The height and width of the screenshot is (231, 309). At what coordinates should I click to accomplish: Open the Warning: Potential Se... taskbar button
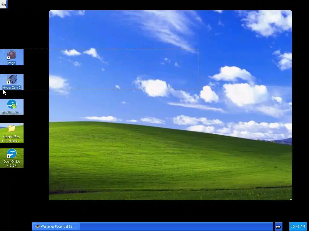point(56,226)
